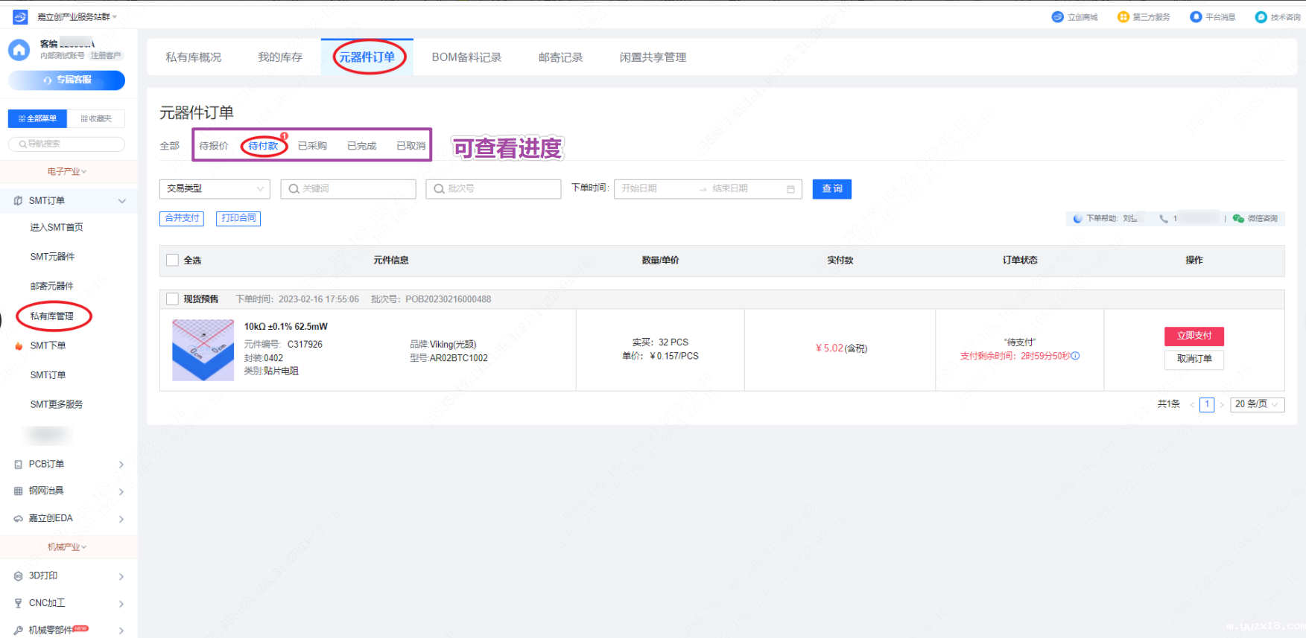Click the blue 查询 search button

tap(831, 189)
